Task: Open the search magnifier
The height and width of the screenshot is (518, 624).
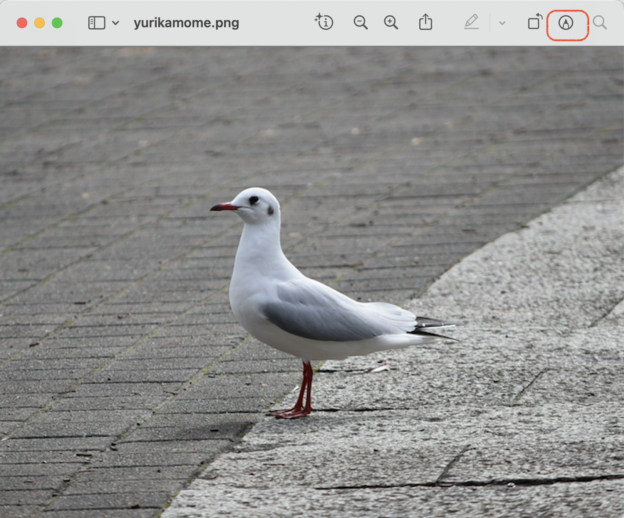Action: 600,22
